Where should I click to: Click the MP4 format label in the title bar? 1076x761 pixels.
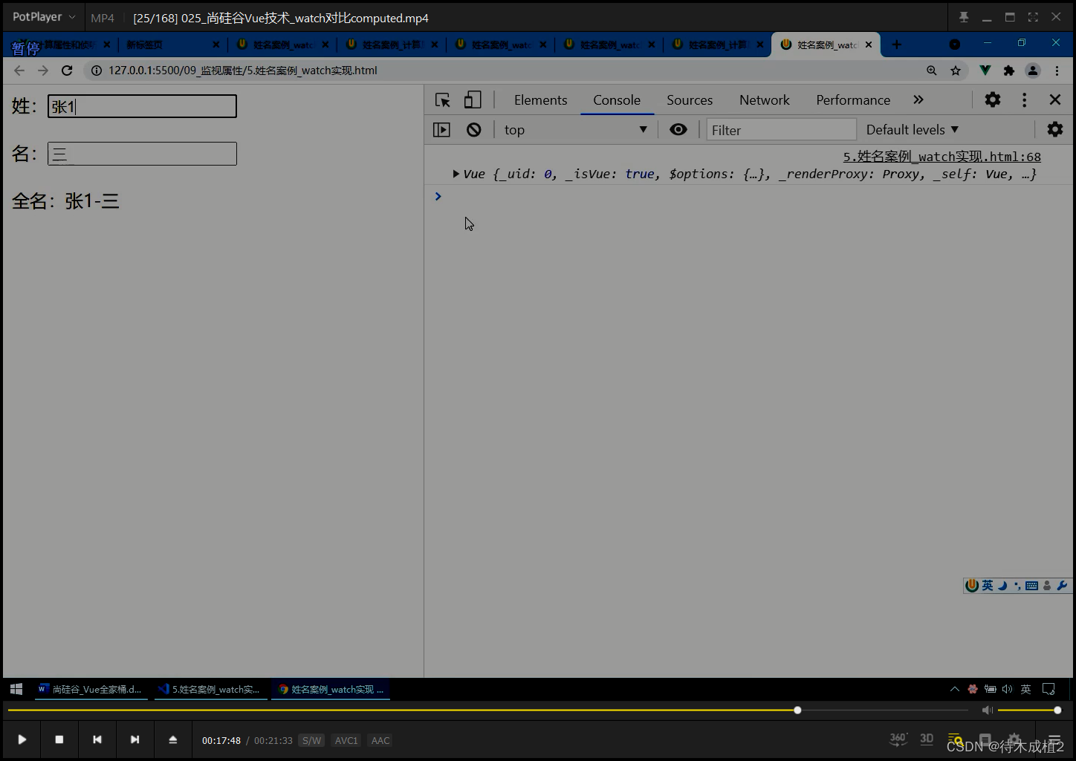[x=103, y=18]
